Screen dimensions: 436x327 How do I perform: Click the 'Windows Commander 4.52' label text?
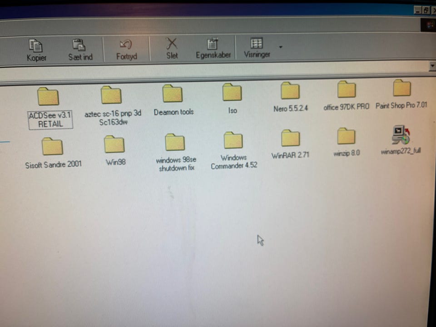click(234, 162)
